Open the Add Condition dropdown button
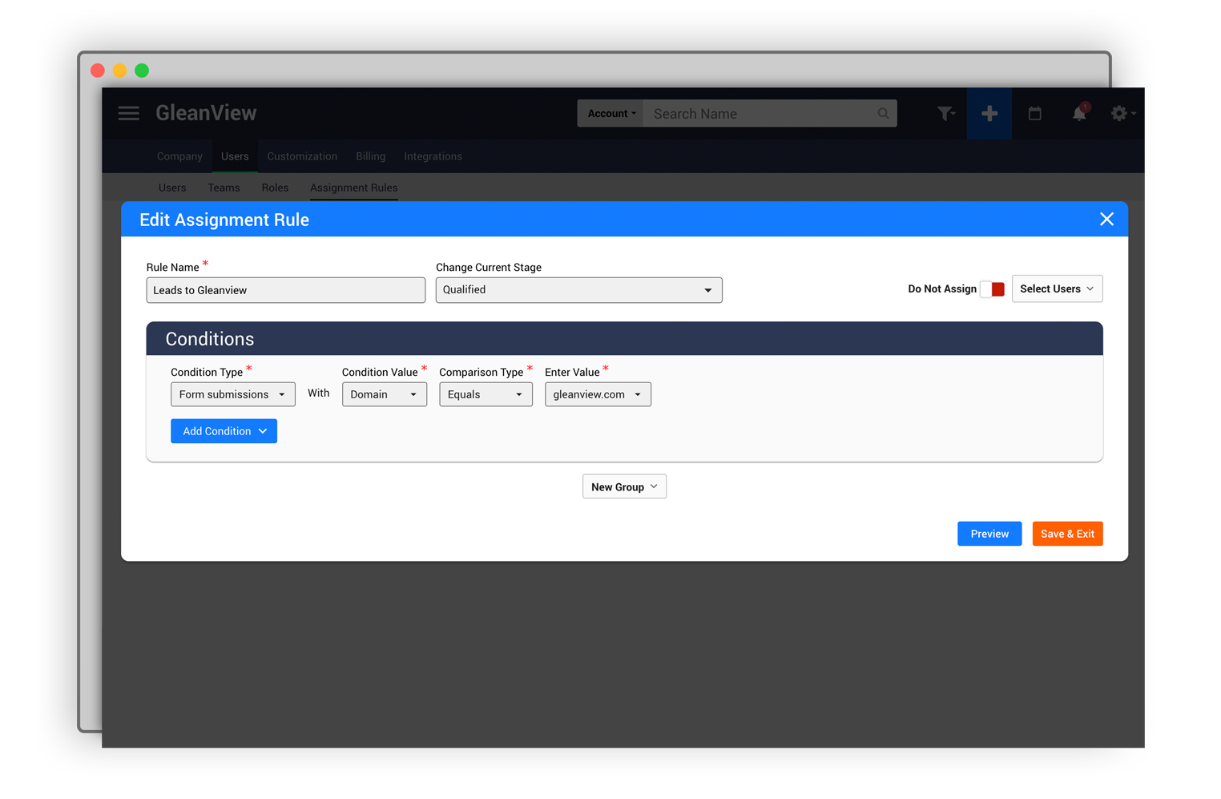The image size is (1221, 799). [x=224, y=431]
